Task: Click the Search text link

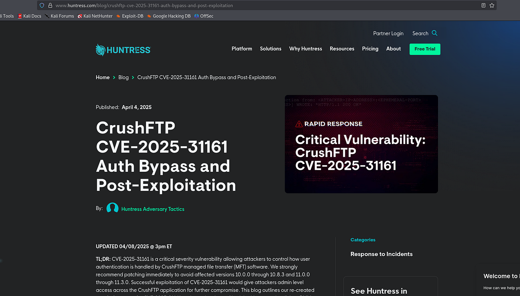Action: pyautogui.click(x=420, y=33)
